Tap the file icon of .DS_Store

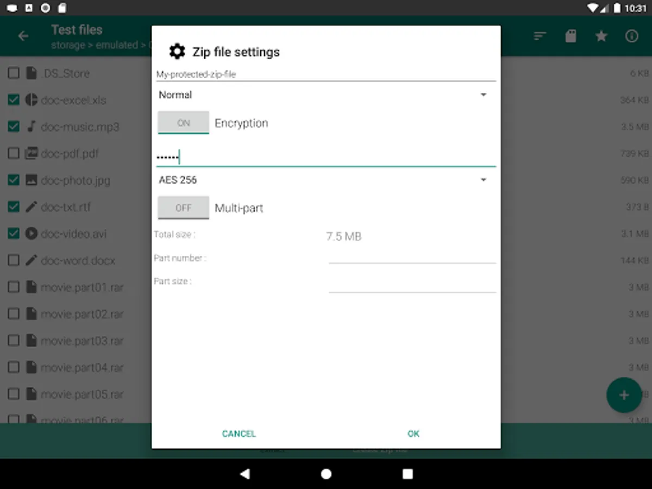click(x=32, y=73)
